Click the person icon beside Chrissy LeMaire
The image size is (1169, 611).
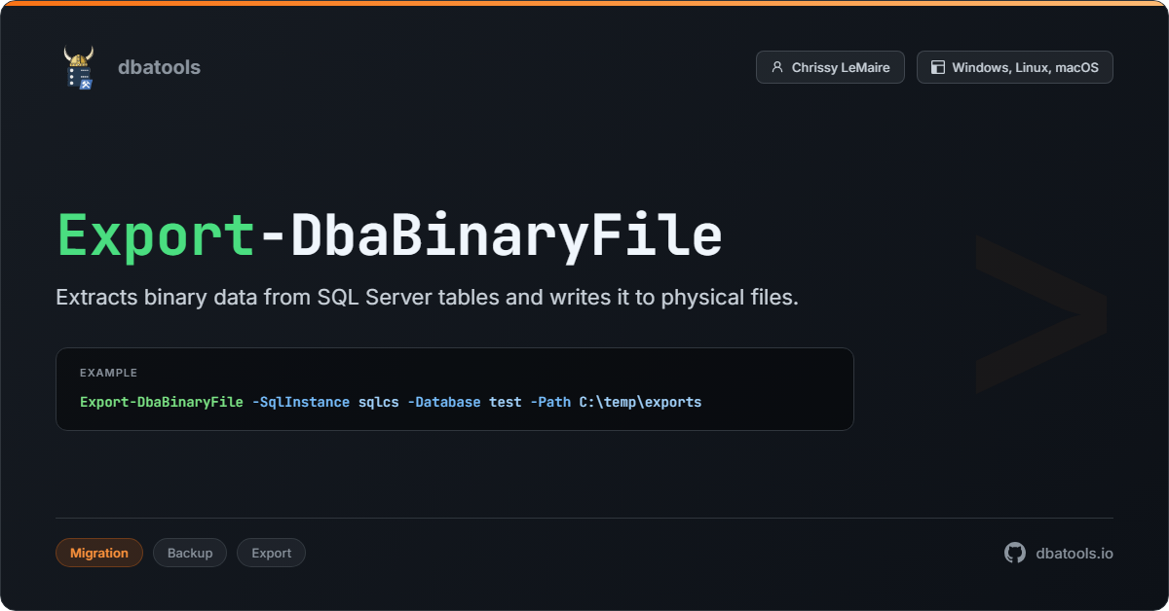(777, 67)
